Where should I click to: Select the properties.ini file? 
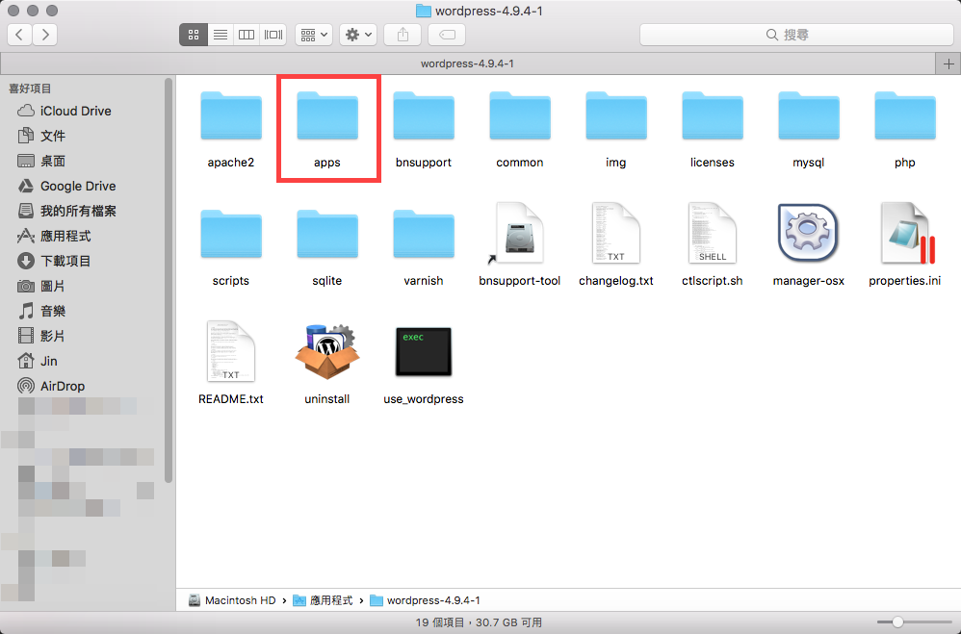tap(907, 234)
